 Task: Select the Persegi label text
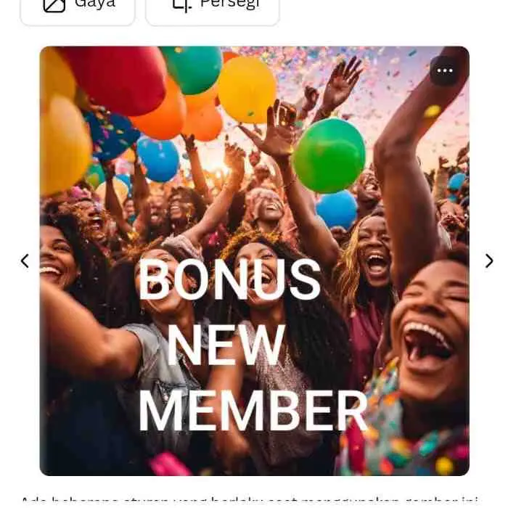pyautogui.click(x=230, y=4)
